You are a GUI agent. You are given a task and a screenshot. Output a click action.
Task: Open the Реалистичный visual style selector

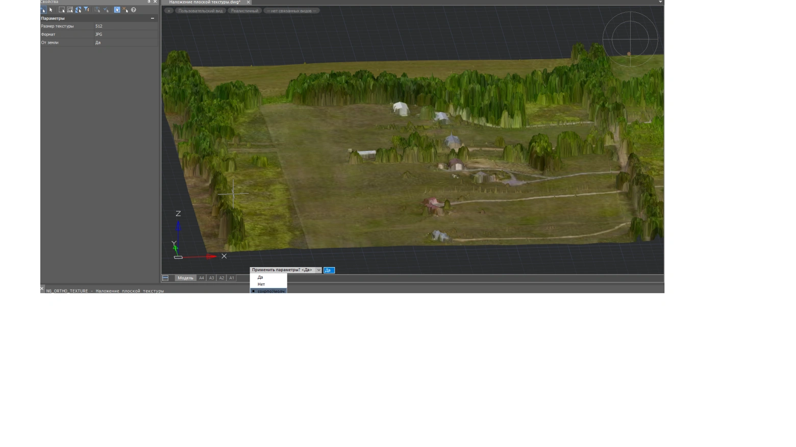point(244,11)
